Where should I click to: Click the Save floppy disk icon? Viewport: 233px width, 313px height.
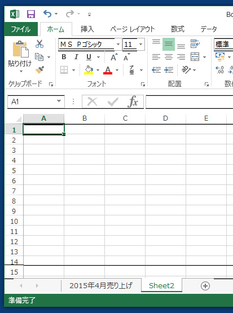coord(31,14)
